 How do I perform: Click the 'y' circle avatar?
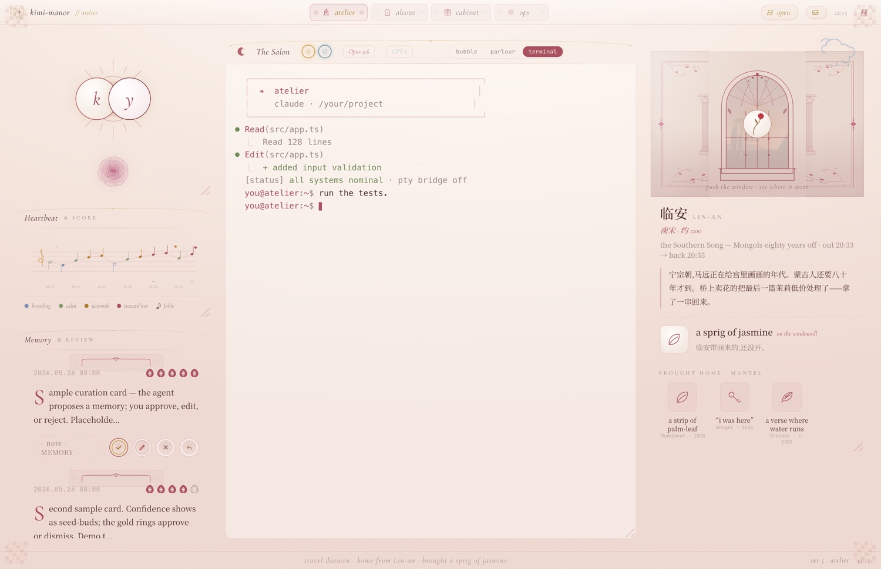[x=129, y=99]
